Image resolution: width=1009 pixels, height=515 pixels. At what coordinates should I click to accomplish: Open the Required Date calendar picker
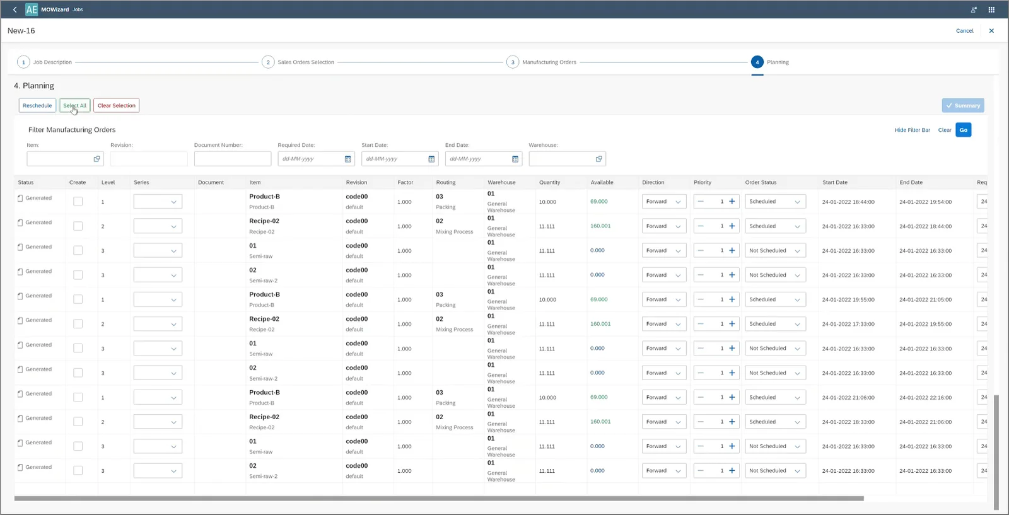[x=347, y=159]
